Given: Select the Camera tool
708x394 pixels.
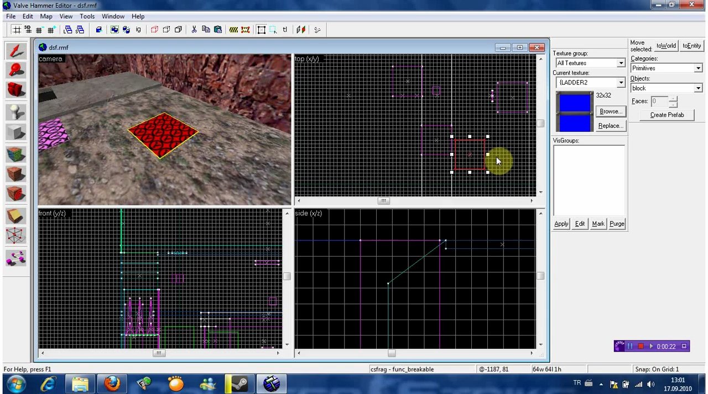Looking at the screenshot, I should [x=16, y=89].
